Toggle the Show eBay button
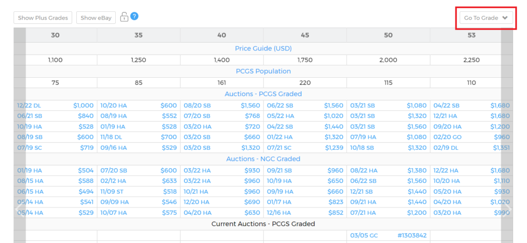The width and height of the screenshot is (527, 243). tap(96, 18)
